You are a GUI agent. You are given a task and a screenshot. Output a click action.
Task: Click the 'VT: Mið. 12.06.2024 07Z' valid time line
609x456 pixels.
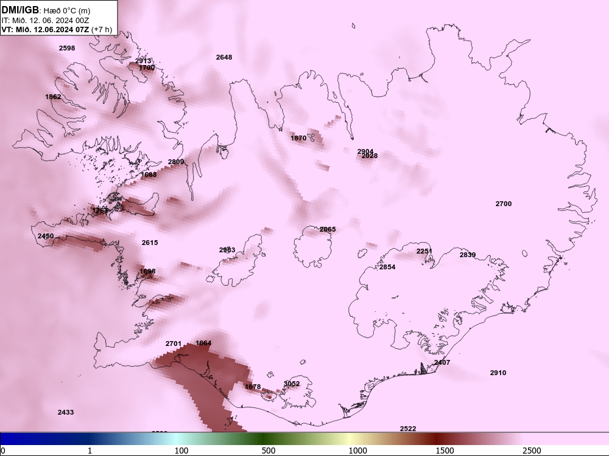coord(45,29)
